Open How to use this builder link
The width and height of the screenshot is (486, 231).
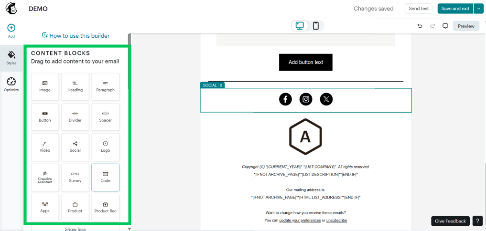click(76, 36)
